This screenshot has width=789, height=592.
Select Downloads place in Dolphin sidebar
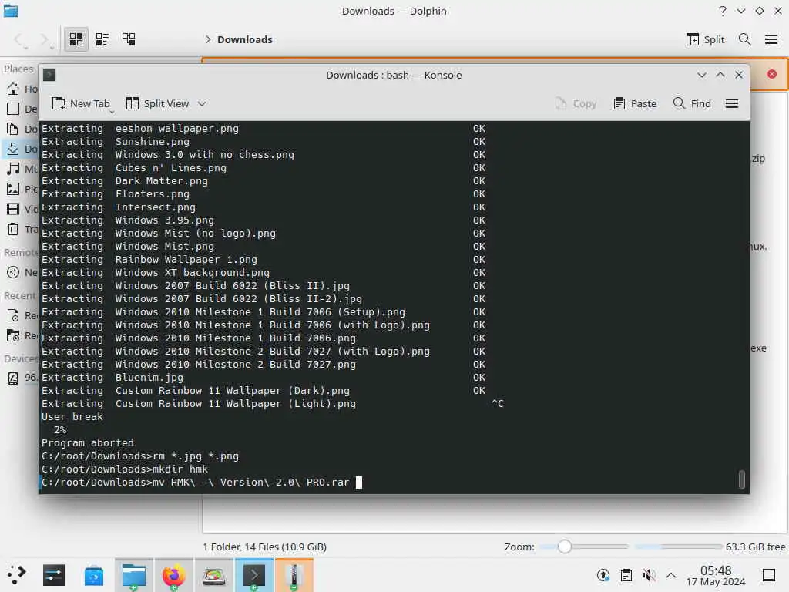[x=21, y=149]
